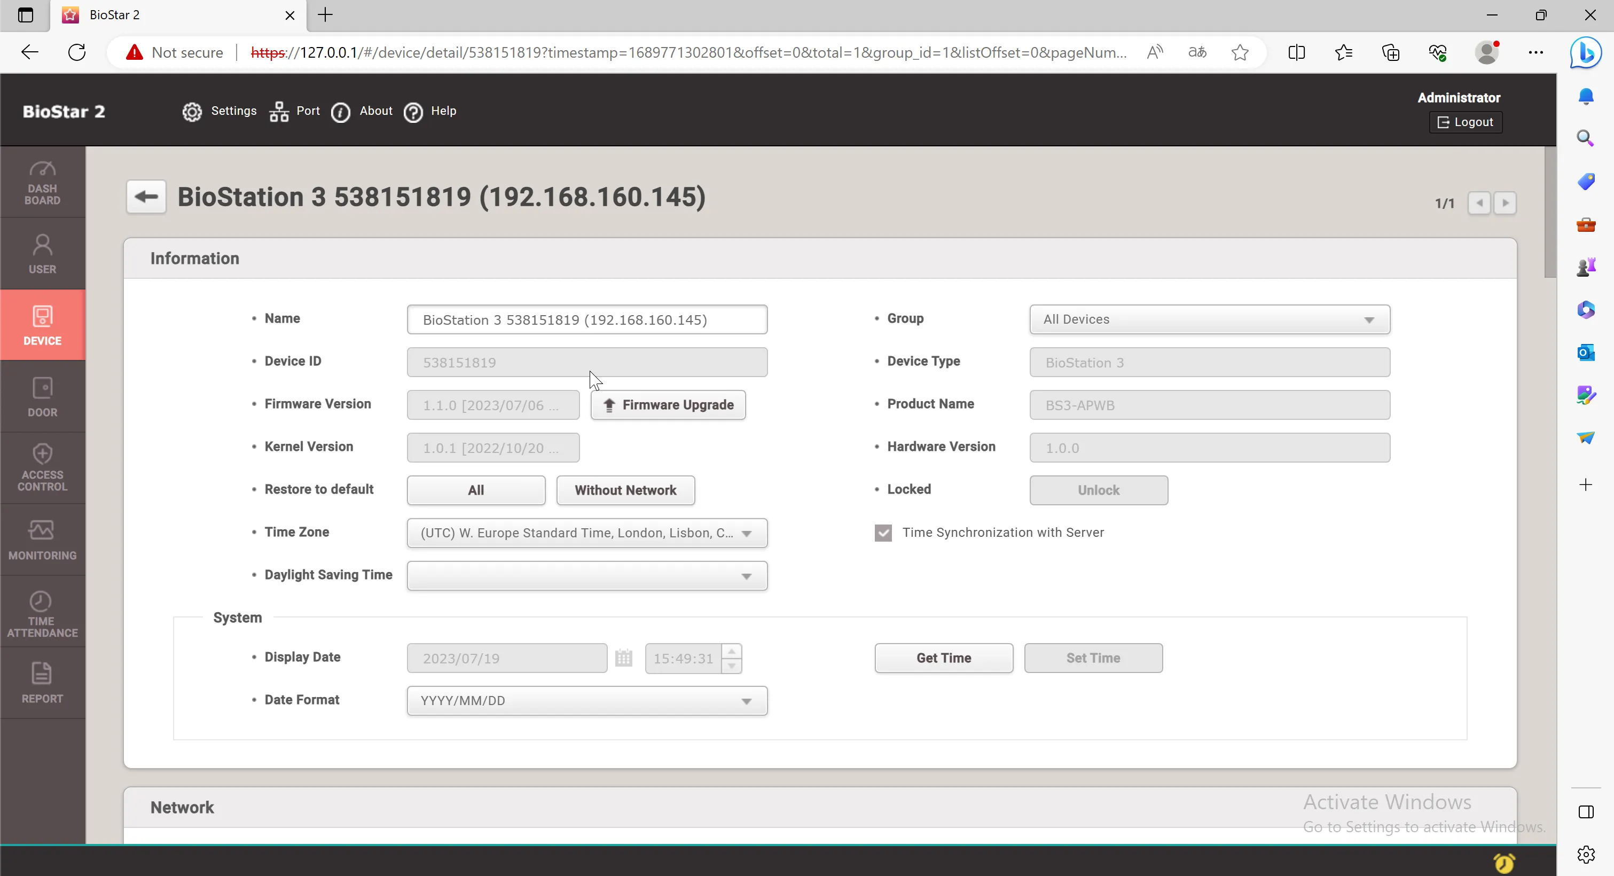Log out using the Logout button
Viewport: 1614px width, 876px height.
point(1466,122)
